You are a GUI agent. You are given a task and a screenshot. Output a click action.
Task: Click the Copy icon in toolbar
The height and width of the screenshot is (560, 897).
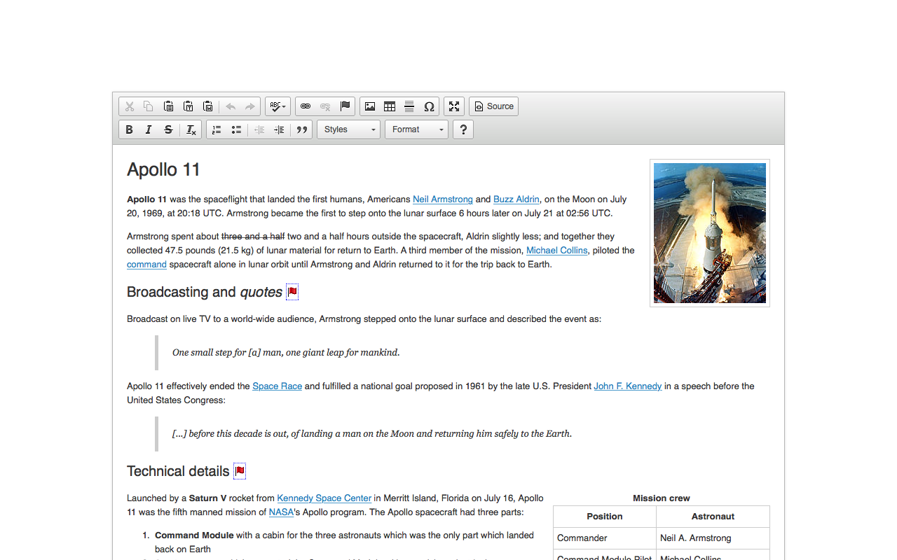click(x=149, y=106)
